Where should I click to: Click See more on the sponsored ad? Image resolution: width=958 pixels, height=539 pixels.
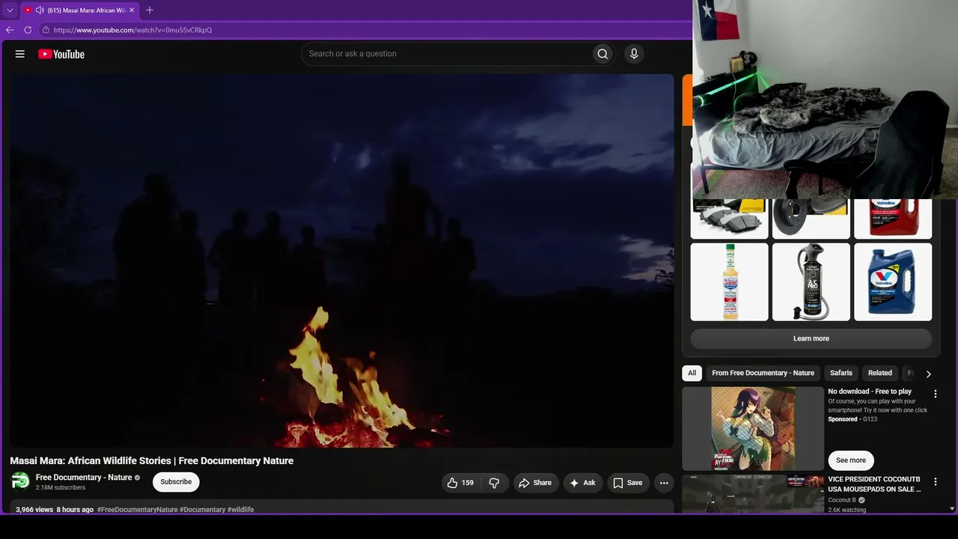tap(851, 460)
